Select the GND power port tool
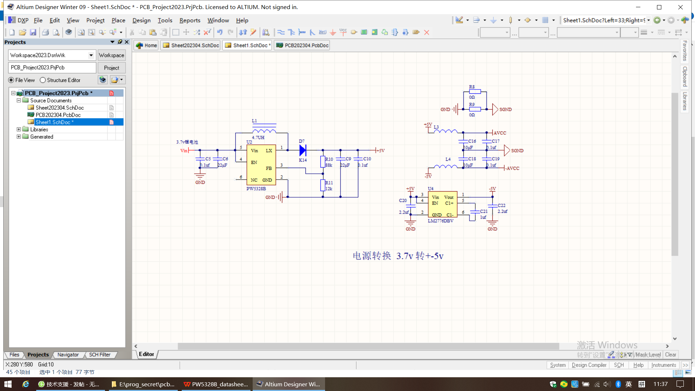The height and width of the screenshot is (391, 695). pyautogui.click(x=333, y=32)
